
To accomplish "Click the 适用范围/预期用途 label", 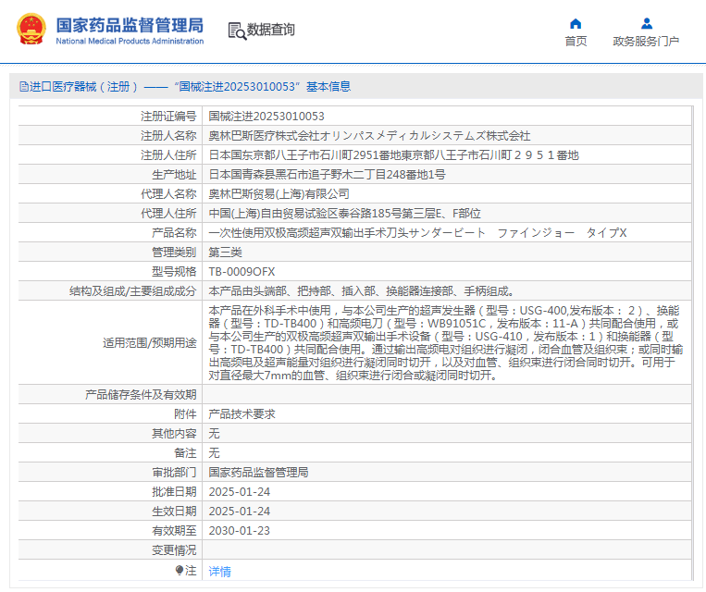I will pos(150,342).
